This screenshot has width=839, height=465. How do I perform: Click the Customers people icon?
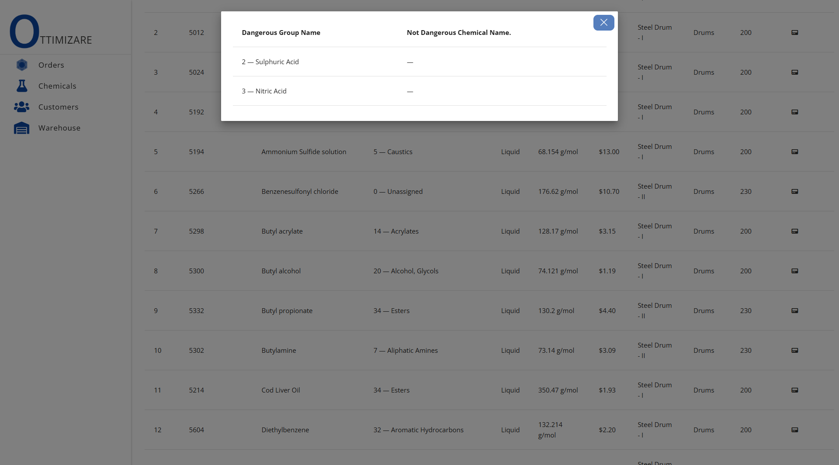22,107
